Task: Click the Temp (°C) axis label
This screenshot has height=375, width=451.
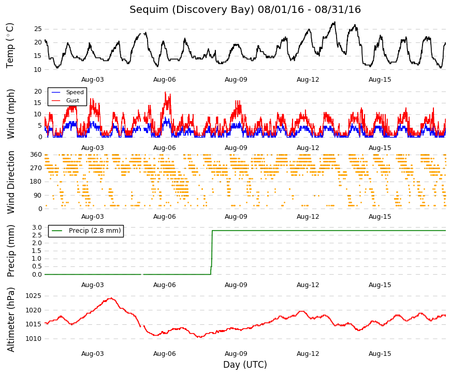Action: click(10, 46)
